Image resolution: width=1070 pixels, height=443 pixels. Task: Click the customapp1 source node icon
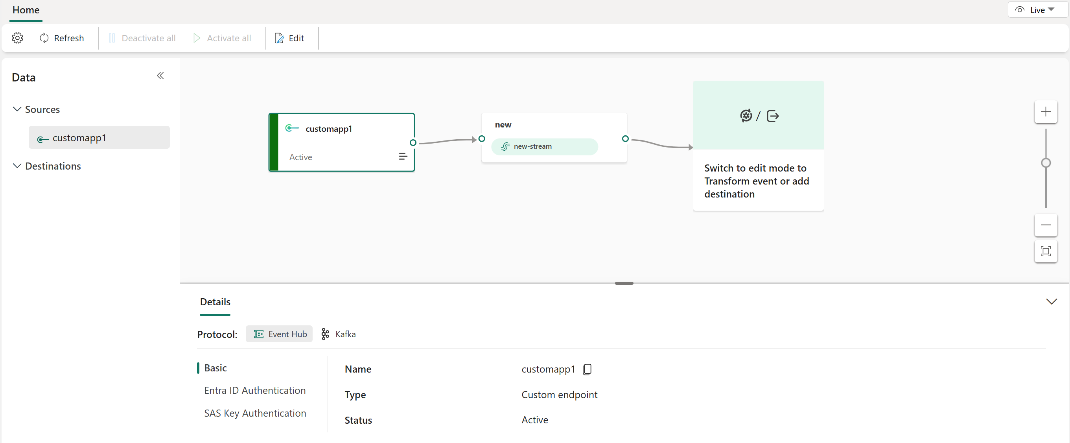[x=292, y=128]
